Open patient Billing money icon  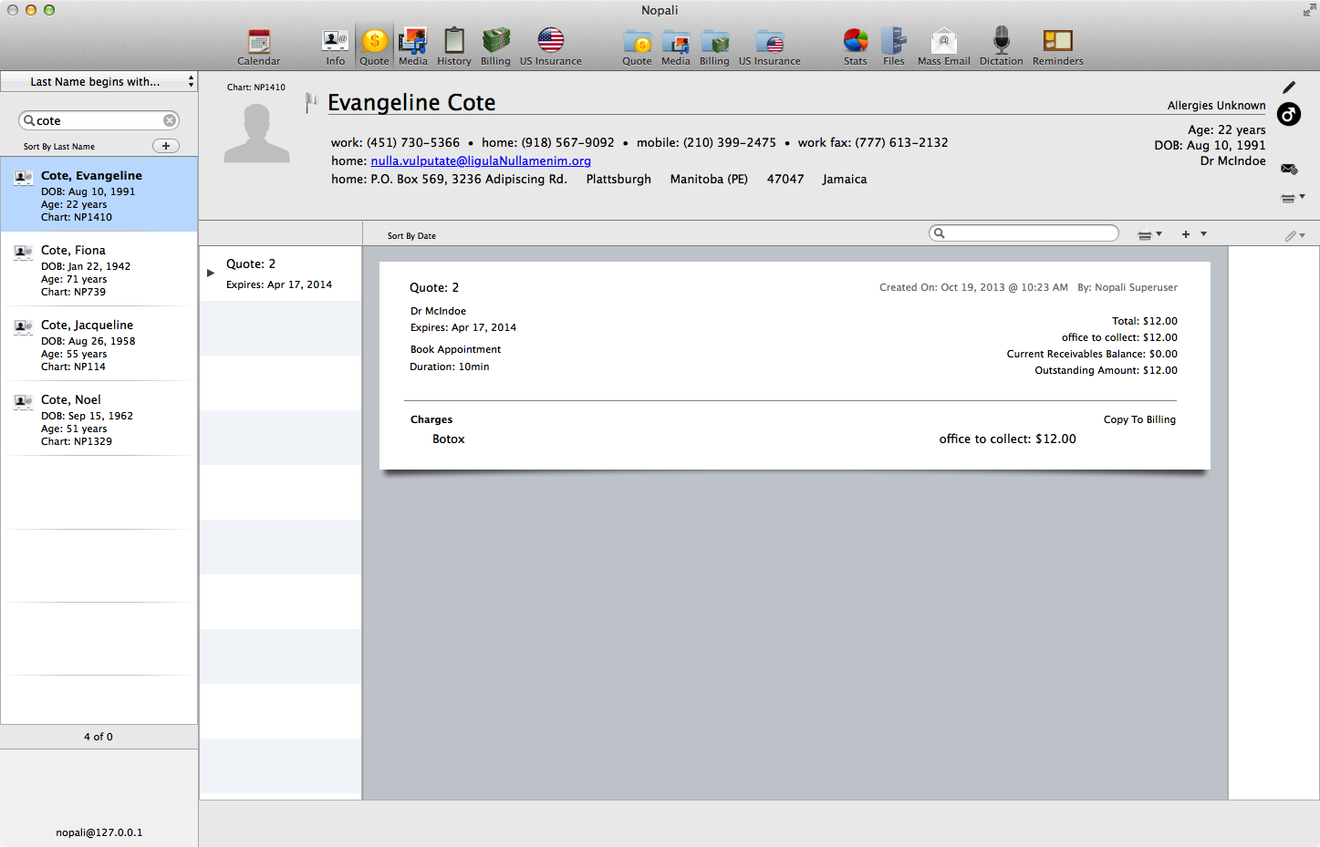point(495,46)
